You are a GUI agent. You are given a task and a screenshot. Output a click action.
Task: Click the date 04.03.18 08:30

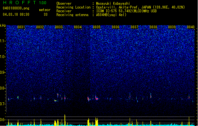coord(16,14)
